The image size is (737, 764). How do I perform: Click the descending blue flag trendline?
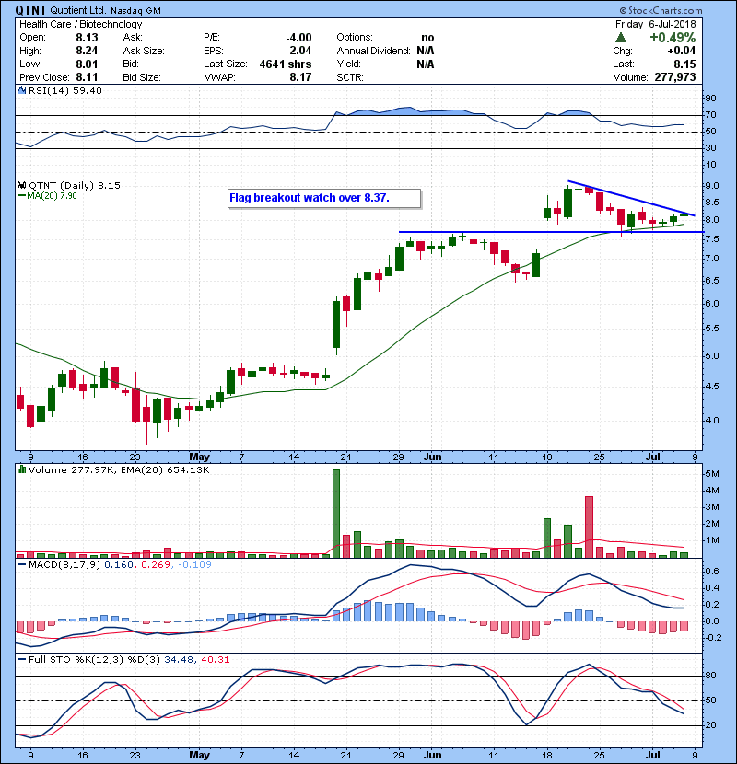[x=632, y=198]
